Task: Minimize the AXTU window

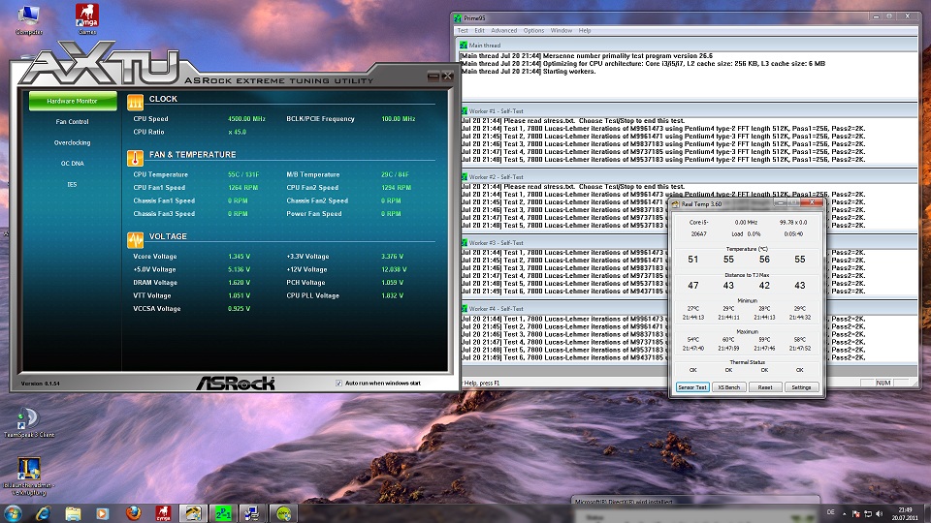Action: click(433, 76)
